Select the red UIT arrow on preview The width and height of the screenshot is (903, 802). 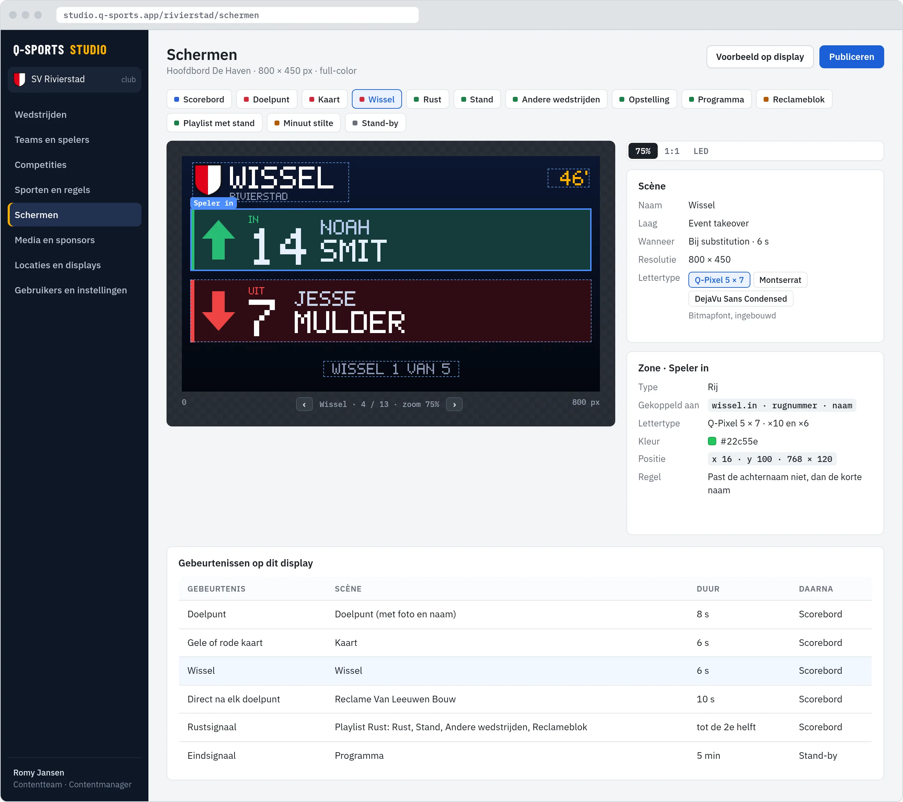(x=218, y=311)
